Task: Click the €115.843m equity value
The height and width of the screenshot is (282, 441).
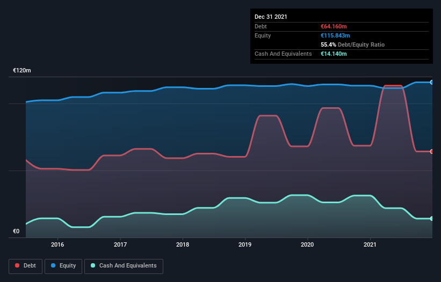Action: (x=335, y=35)
